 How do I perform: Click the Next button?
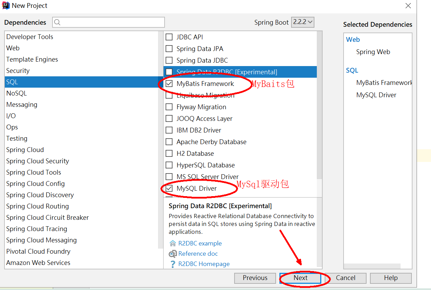[300, 278]
